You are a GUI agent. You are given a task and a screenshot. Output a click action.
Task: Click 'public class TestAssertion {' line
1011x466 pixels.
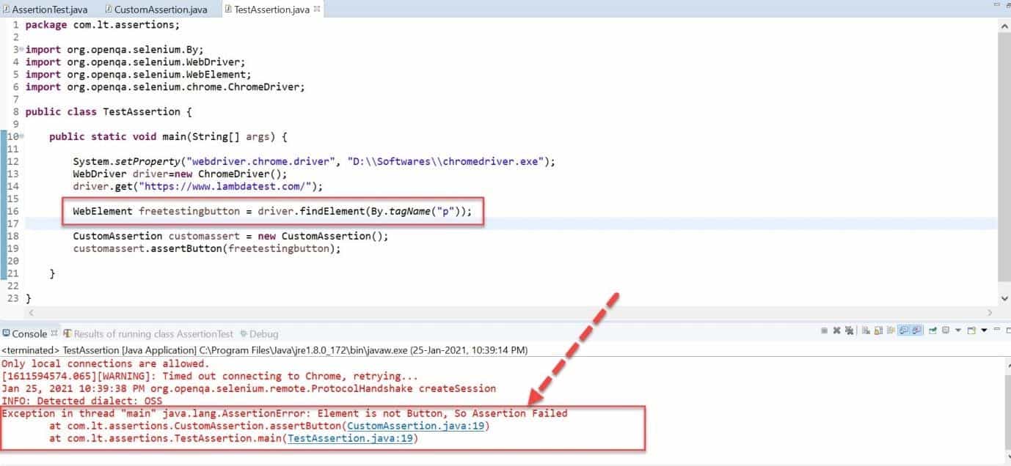click(108, 111)
